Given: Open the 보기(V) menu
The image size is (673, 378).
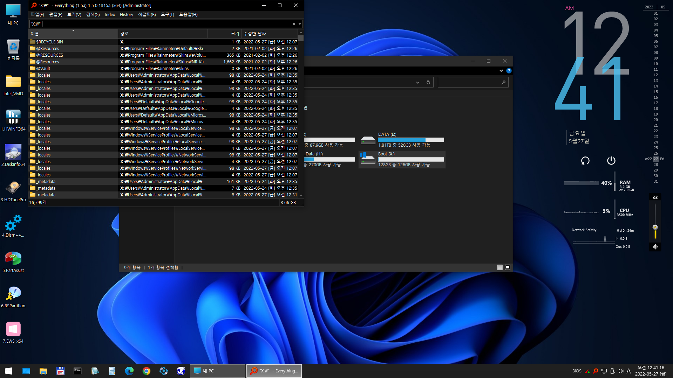Looking at the screenshot, I should pyautogui.click(x=74, y=15).
